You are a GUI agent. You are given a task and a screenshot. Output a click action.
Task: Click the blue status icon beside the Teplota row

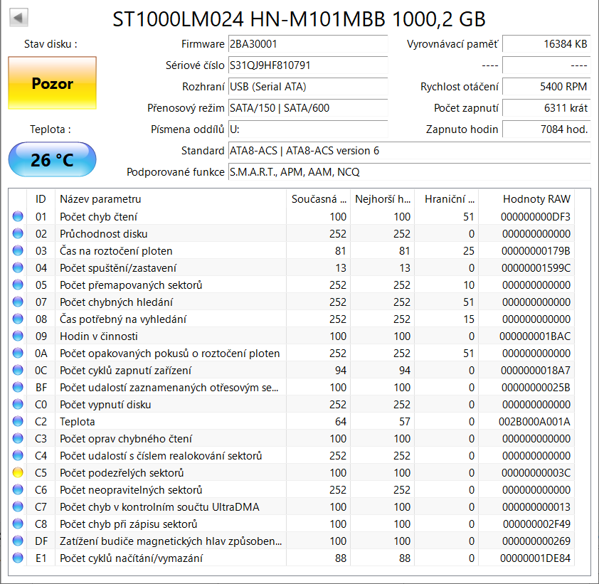pos(18,422)
